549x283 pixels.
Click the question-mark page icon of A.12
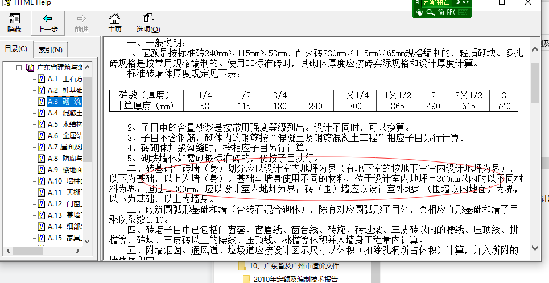pos(42,203)
